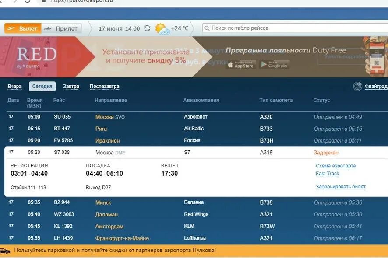Screen dimensions: 388x258
Task: Switch to the Прилет arrivals tab
Action: coord(61,29)
